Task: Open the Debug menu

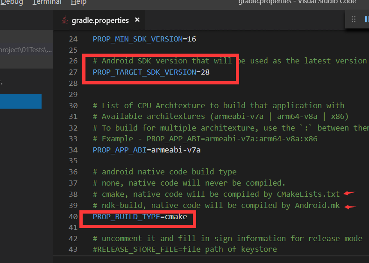Action: pos(12,2)
